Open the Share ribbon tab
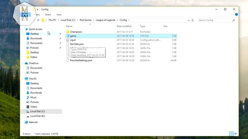Screen dimensions: 248x139 [48, 15]
